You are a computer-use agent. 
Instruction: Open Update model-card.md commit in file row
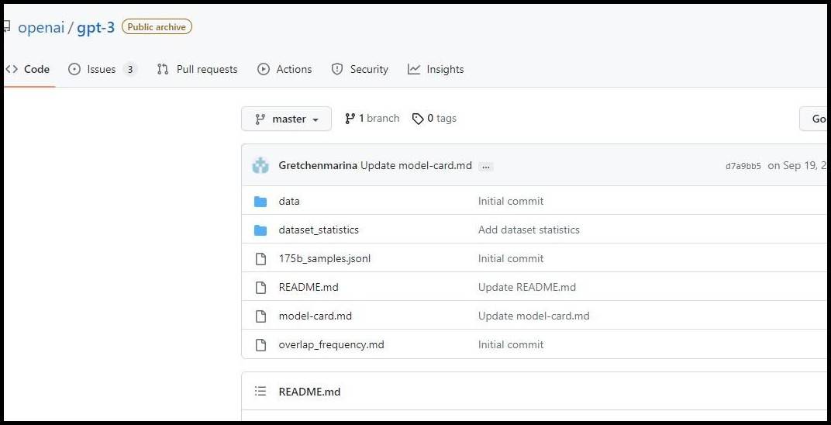pyautogui.click(x=533, y=316)
